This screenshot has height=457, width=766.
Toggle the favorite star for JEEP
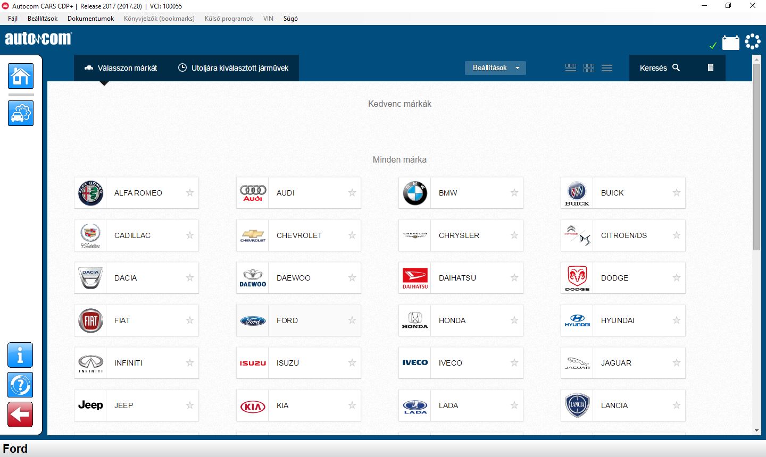pyautogui.click(x=190, y=405)
